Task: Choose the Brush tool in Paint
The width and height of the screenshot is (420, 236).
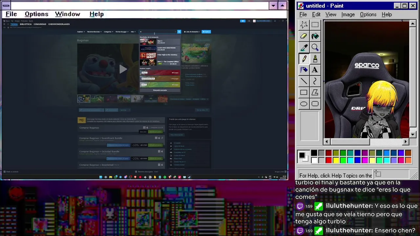Action: coord(315,59)
